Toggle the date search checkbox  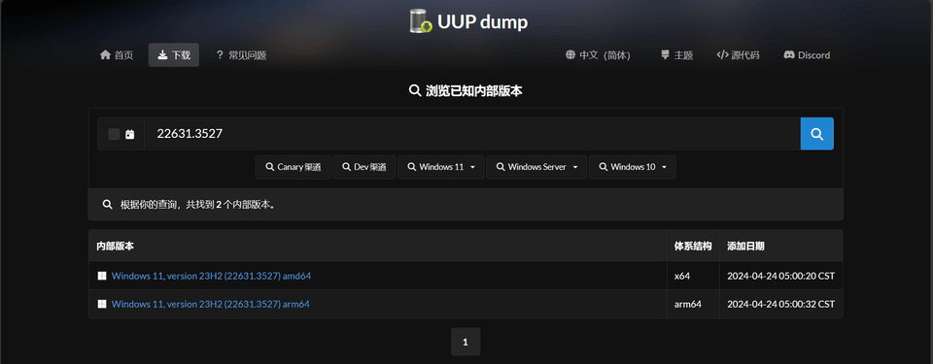coord(114,134)
